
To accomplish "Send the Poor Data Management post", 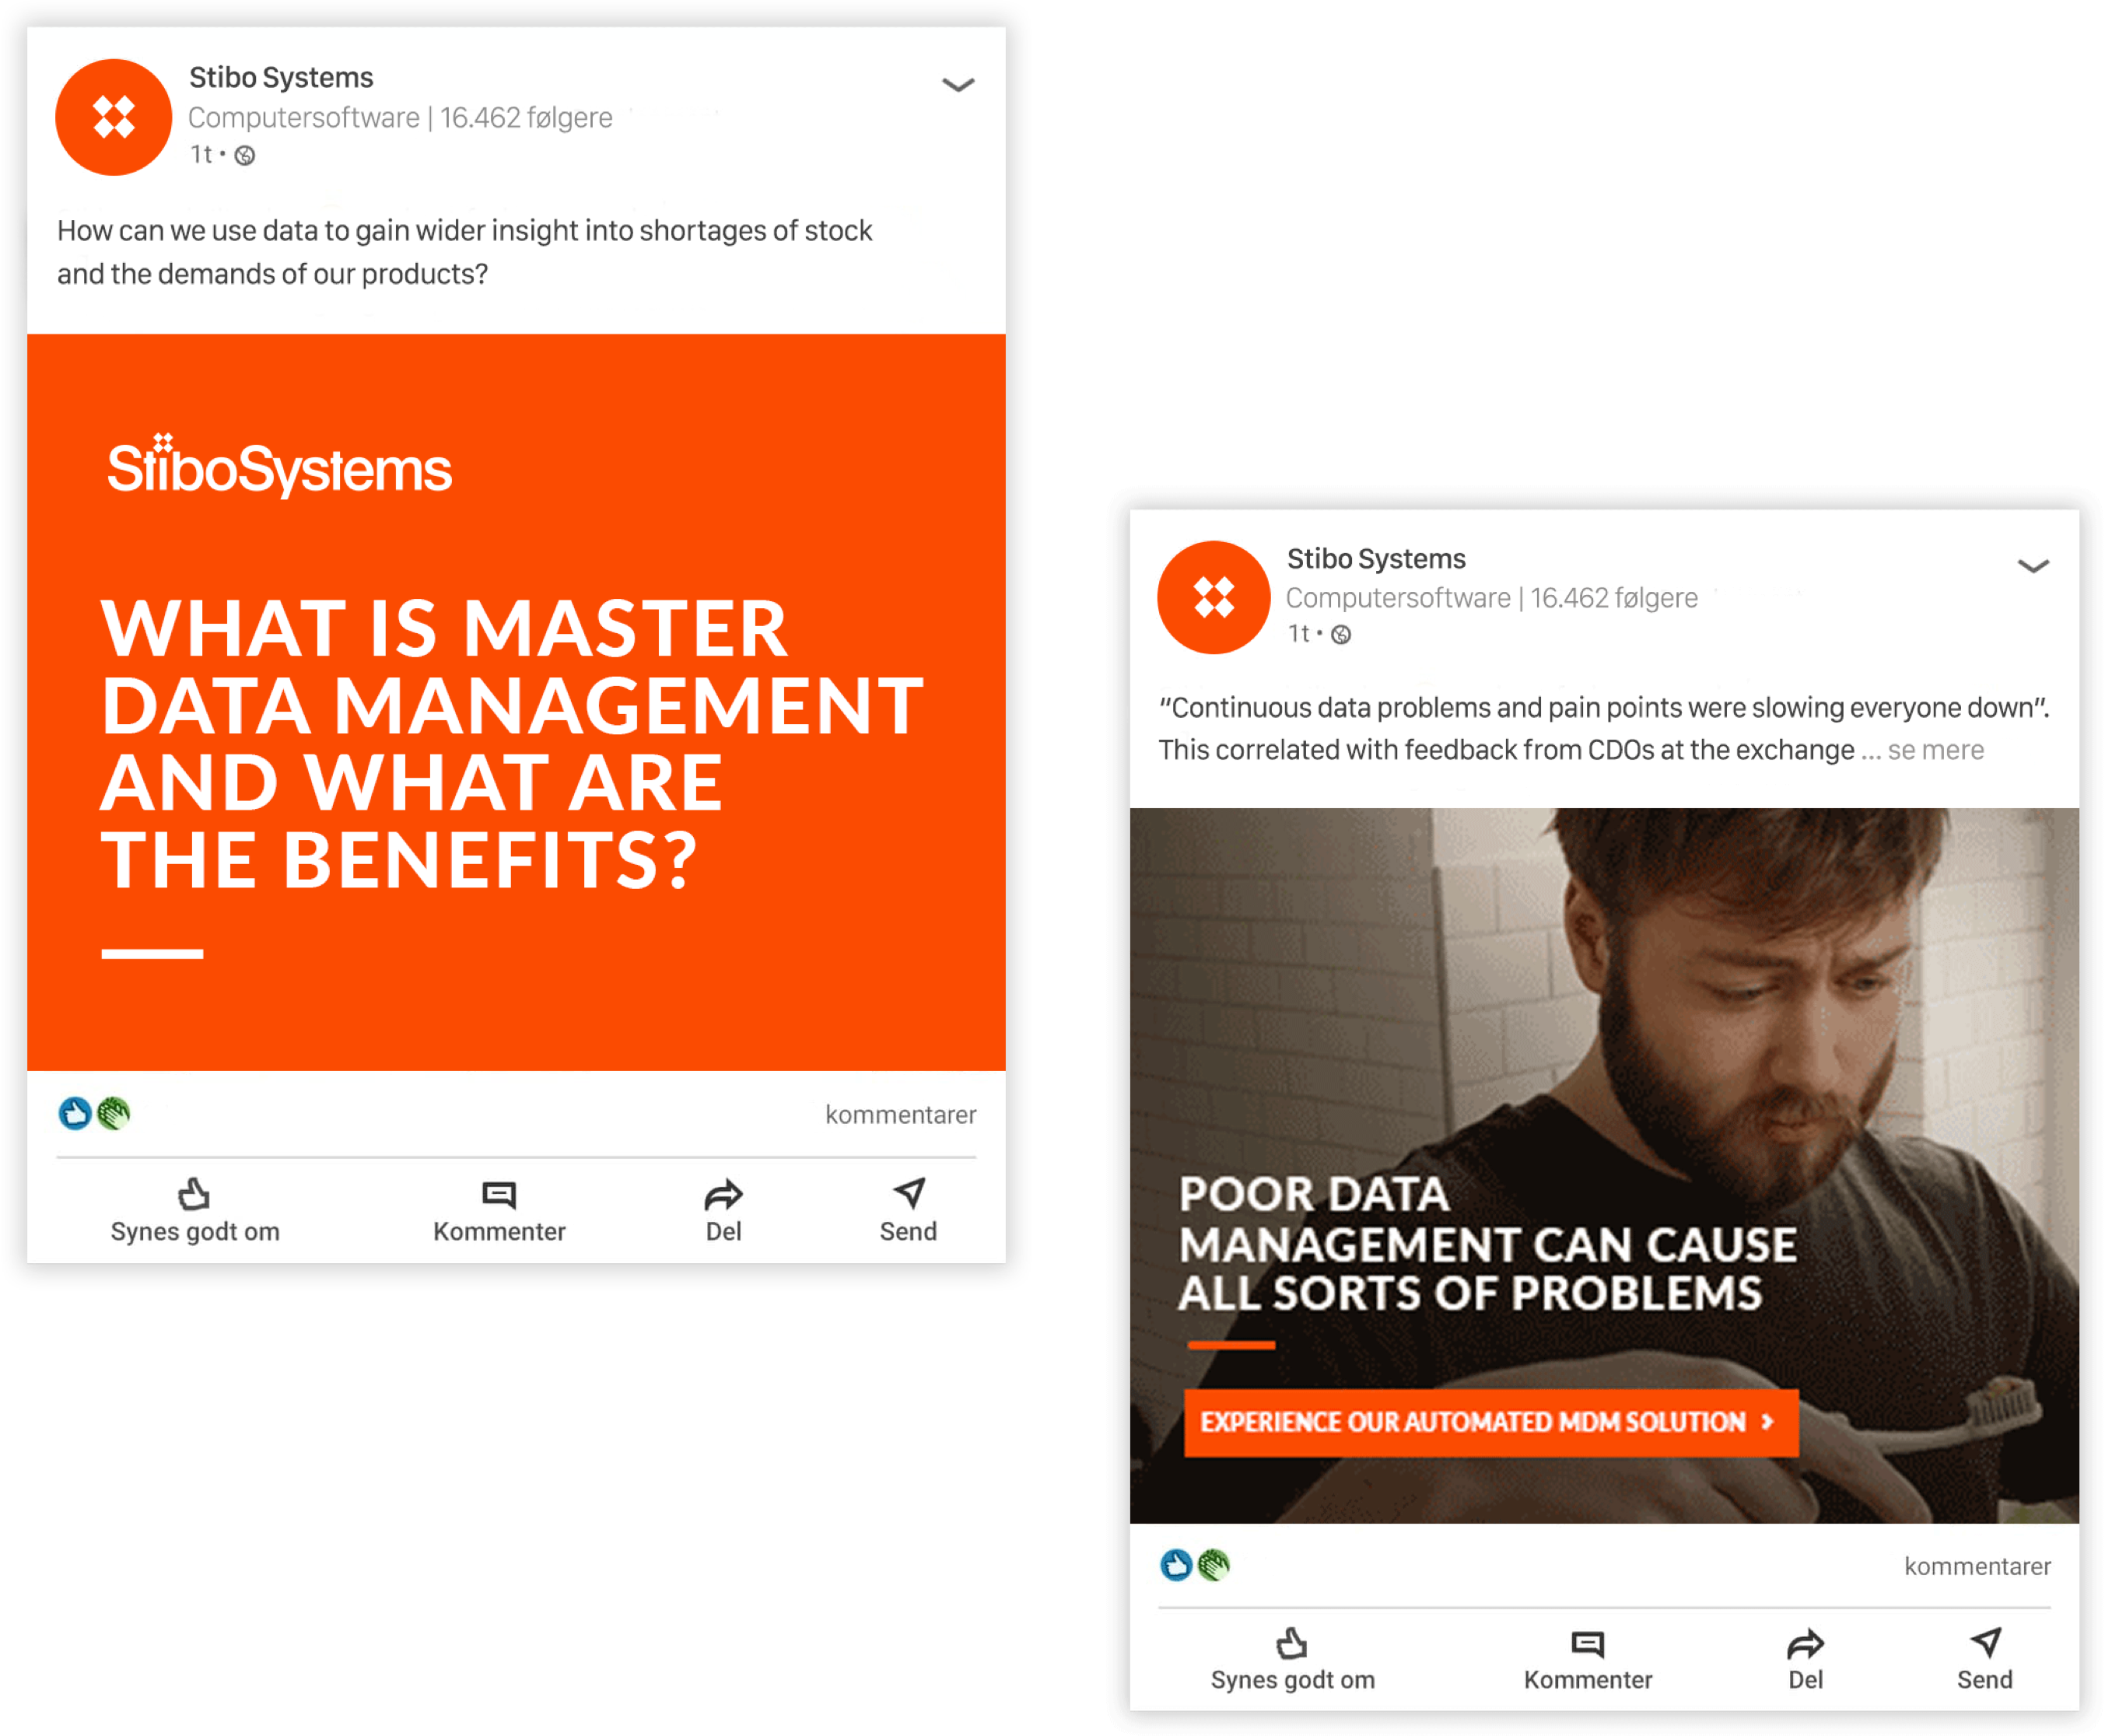I will click(1984, 1660).
